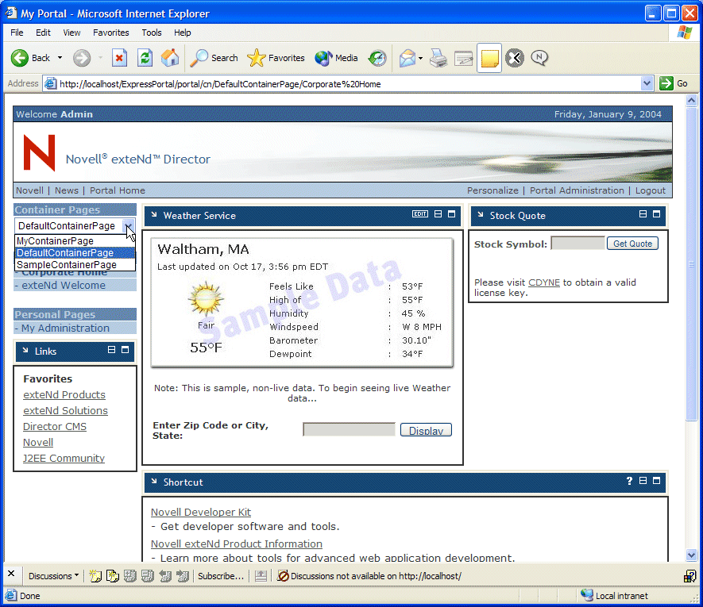This screenshot has height=607, width=703.
Task: Maximize the Stock Quote portlet
Action: point(656,215)
